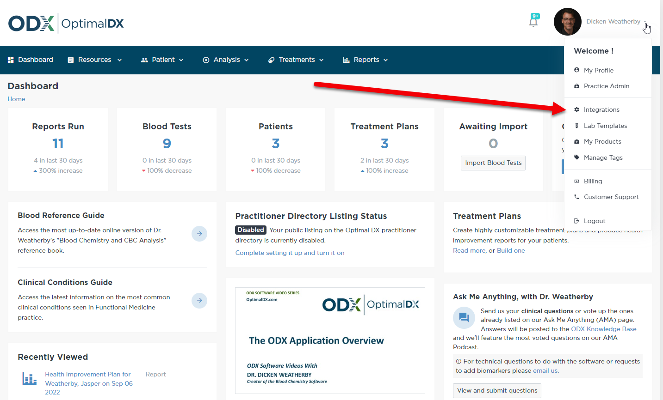Click the recently viewed report chart icon
Viewport: 663px width, 400px height.
point(30,379)
